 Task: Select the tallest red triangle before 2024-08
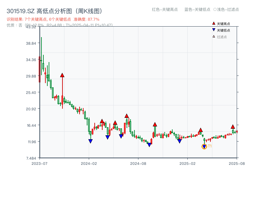[x=127, y=116]
